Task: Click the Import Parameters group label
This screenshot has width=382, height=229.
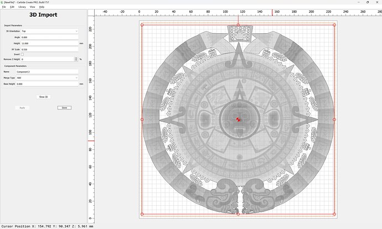Action: (x=13, y=25)
